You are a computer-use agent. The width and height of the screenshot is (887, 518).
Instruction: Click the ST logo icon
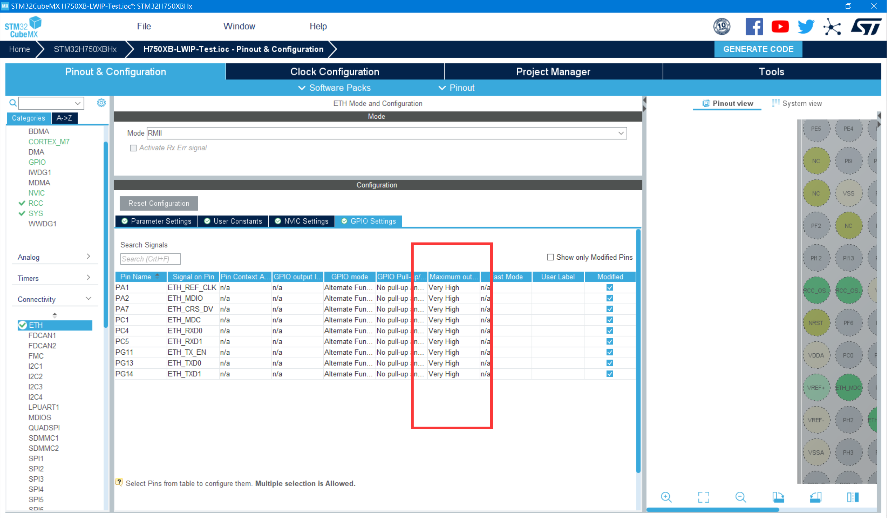tap(866, 27)
